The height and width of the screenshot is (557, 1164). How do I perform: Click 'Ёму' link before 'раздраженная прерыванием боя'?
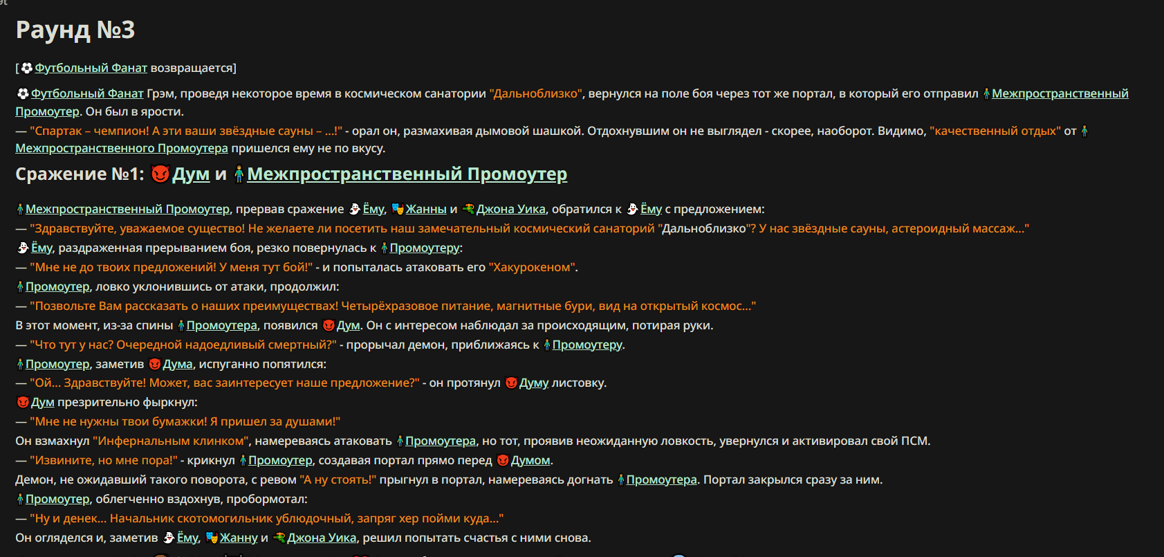click(41, 248)
